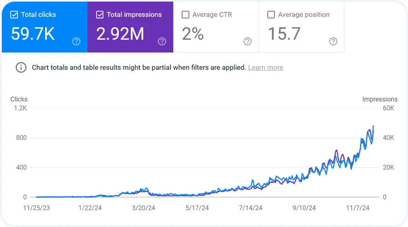This screenshot has height=227, width=408.
Task: Enable the Average CTR checkbox
Action: [x=185, y=15]
